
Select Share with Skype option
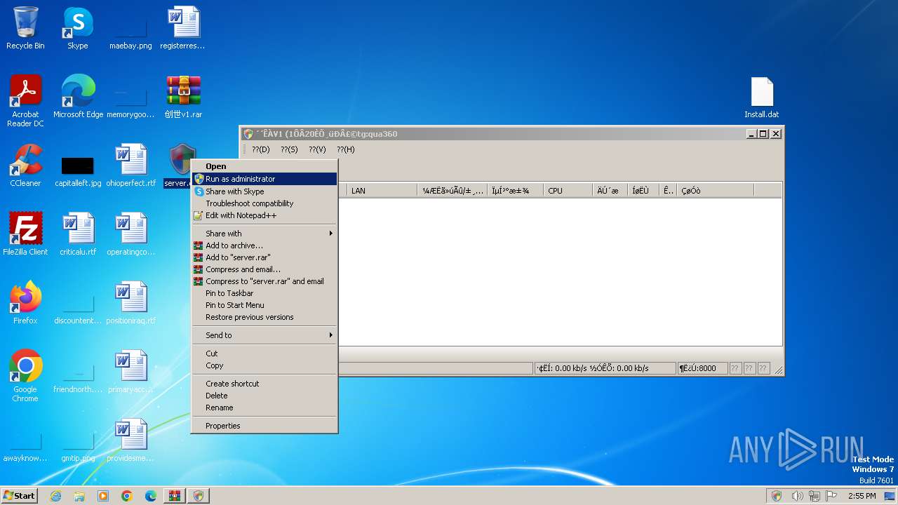(x=264, y=191)
